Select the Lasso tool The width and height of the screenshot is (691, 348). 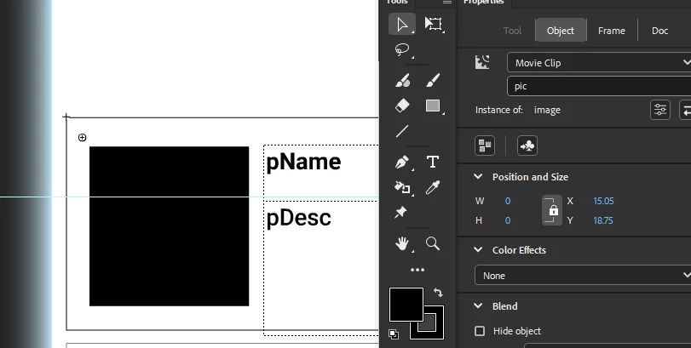coord(402,49)
